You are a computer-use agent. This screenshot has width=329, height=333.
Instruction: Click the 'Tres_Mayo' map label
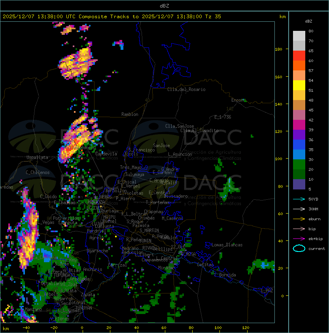click(x=130, y=167)
